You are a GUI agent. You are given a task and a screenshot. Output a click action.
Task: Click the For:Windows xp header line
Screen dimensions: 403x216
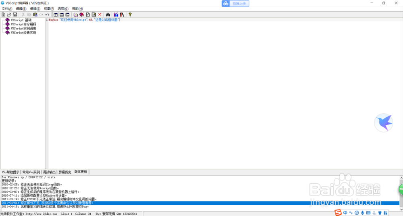pyautogui.click(x=28, y=177)
